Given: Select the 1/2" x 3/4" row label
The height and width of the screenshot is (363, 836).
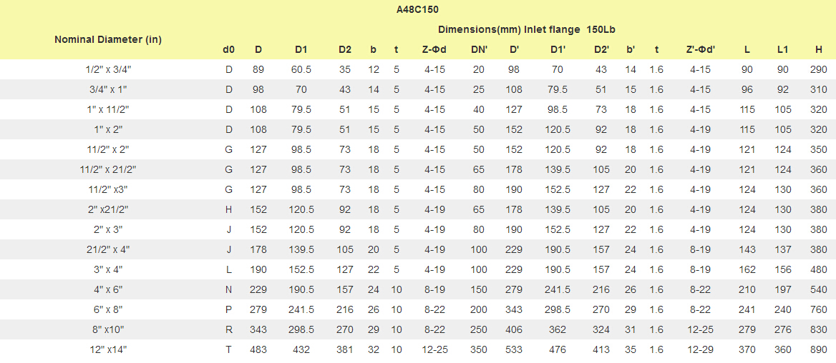Looking at the screenshot, I should (x=108, y=70).
